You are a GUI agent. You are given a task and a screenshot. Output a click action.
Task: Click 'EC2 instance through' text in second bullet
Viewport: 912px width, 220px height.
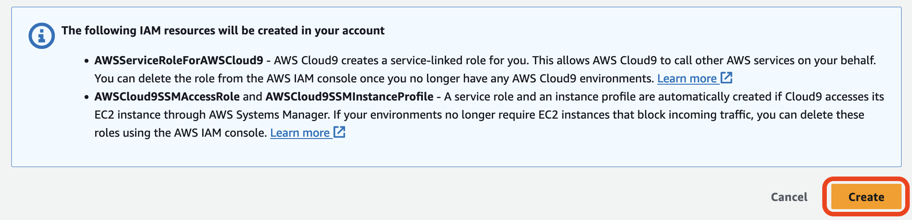click(150, 115)
